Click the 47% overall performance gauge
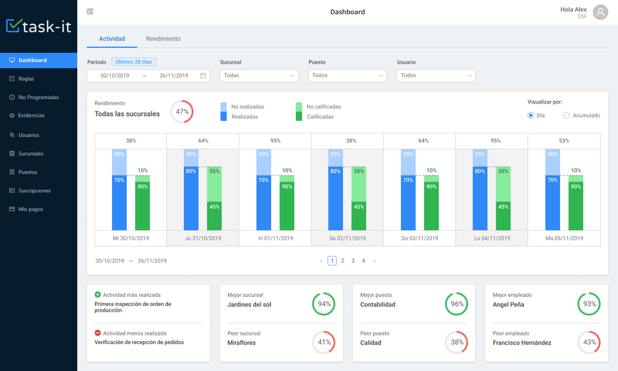The image size is (618, 371). tap(182, 111)
